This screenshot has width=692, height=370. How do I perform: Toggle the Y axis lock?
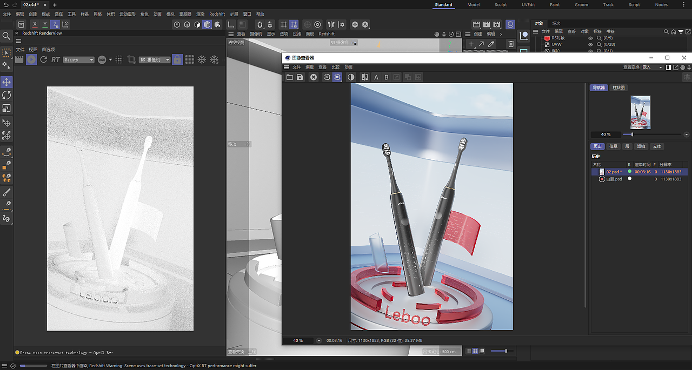[x=45, y=24]
